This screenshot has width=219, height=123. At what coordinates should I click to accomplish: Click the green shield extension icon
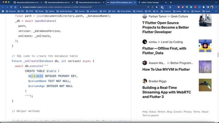(187, 7)
